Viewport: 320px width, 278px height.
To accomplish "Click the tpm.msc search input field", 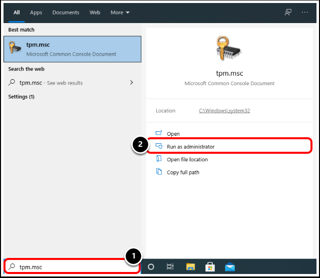I will (73, 266).
